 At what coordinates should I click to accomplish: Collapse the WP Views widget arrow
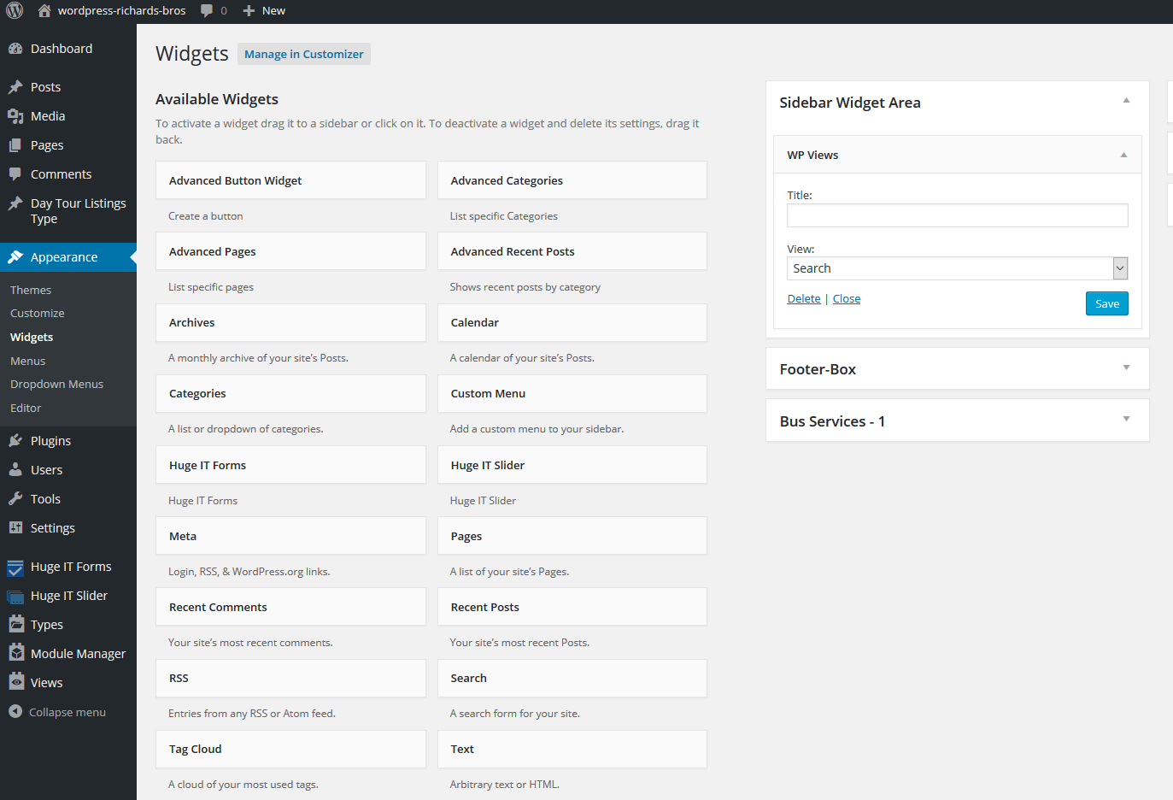pos(1123,156)
